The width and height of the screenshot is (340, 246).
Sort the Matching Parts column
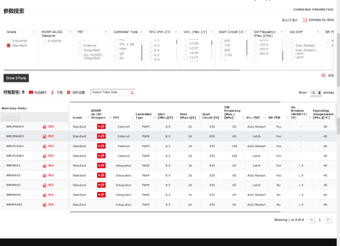(27, 108)
